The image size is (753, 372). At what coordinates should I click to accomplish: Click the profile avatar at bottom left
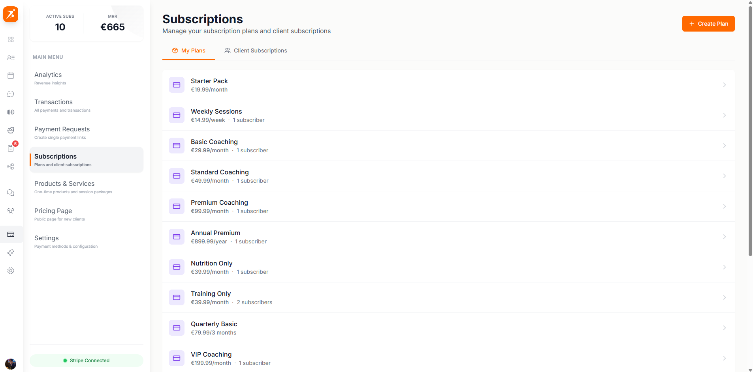click(x=11, y=364)
